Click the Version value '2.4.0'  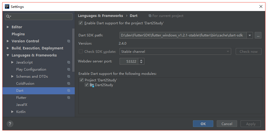point(123,43)
